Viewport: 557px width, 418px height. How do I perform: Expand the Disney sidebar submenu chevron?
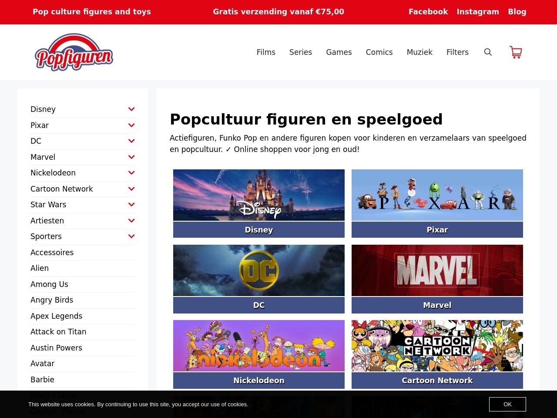tap(131, 109)
